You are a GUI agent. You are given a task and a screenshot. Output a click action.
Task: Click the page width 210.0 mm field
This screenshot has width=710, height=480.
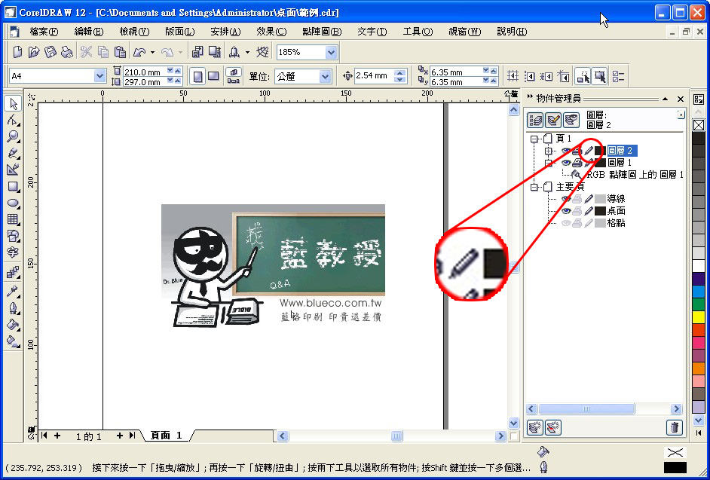pos(144,72)
